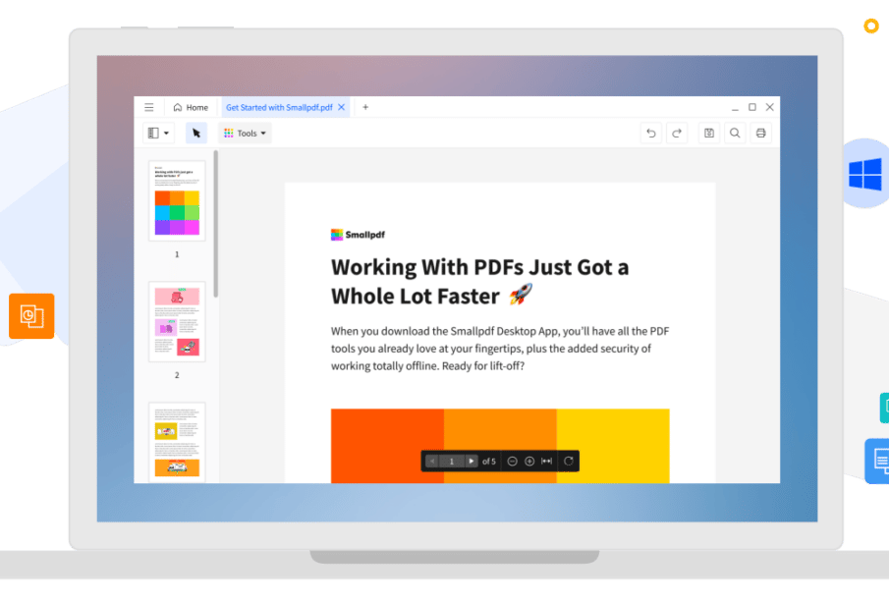Select page 1 thumbnail in sidebar

pyautogui.click(x=177, y=200)
